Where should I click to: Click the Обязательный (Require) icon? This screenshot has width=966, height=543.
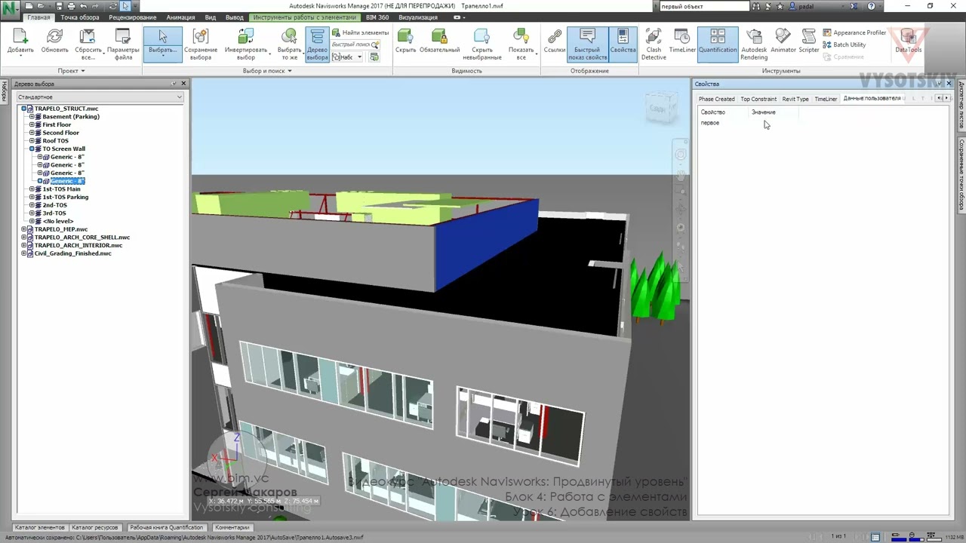(439, 37)
